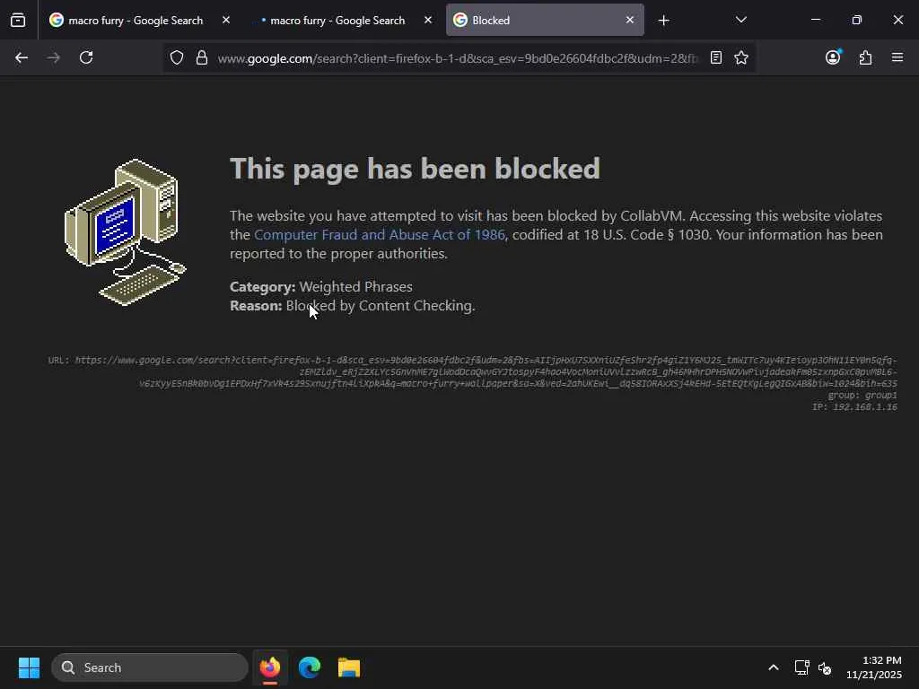
Task: Expand the list all tabs chevron
Action: point(740,20)
